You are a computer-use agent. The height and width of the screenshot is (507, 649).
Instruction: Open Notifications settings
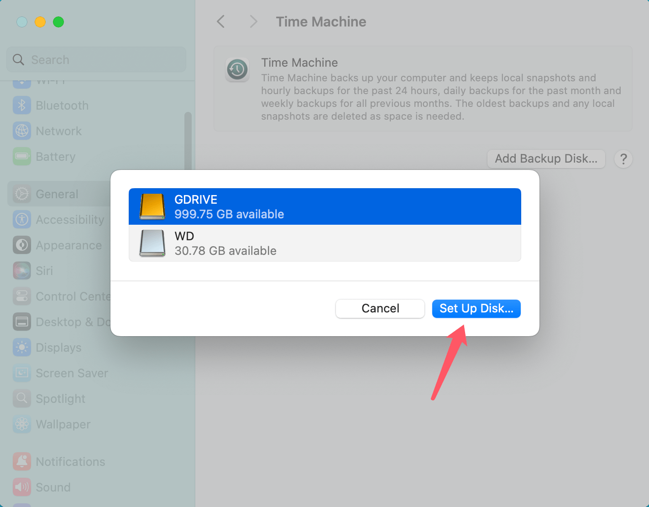tap(21, 461)
